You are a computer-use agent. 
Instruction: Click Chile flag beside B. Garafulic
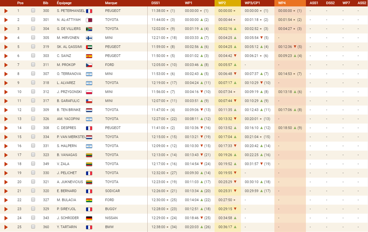pyautogui.click(x=89, y=101)
